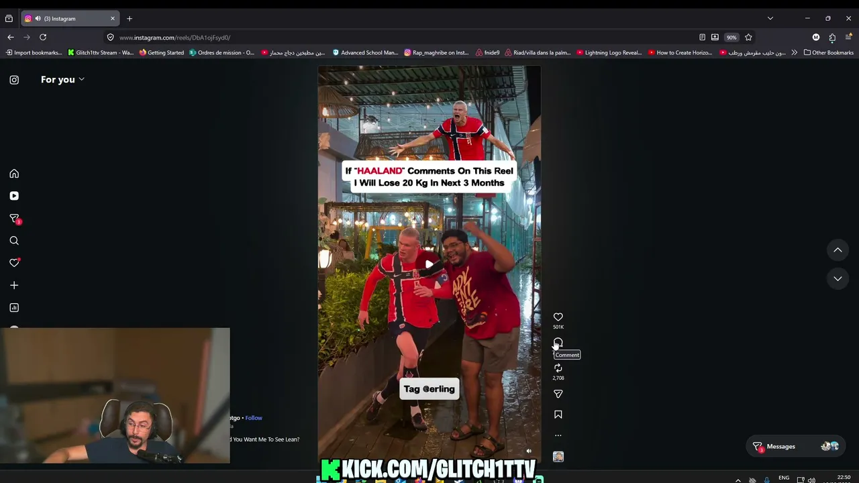Share the reel via paper plane icon
Image resolution: width=859 pixels, height=483 pixels.
pyautogui.click(x=558, y=394)
